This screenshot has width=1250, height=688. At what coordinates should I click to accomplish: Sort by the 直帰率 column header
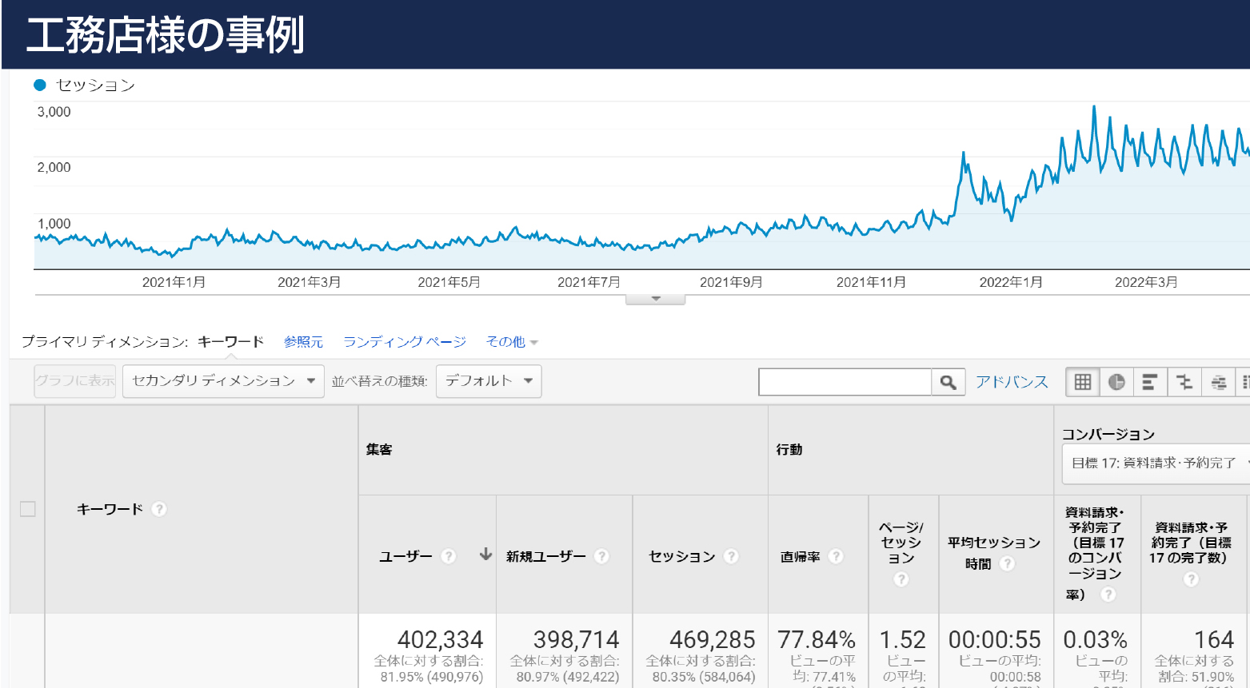tap(801, 556)
